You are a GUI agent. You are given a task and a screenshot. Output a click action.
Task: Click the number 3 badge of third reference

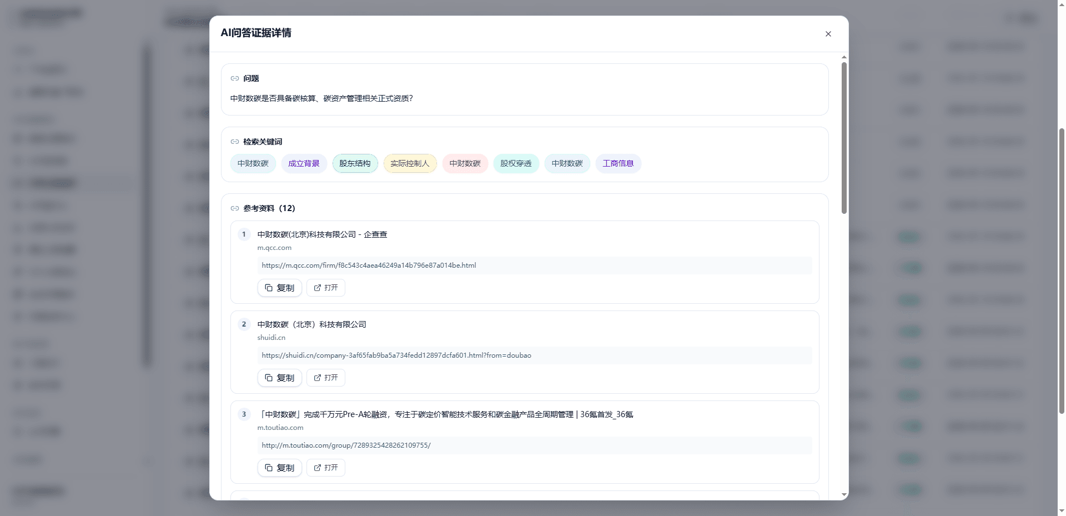tap(244, 414)
